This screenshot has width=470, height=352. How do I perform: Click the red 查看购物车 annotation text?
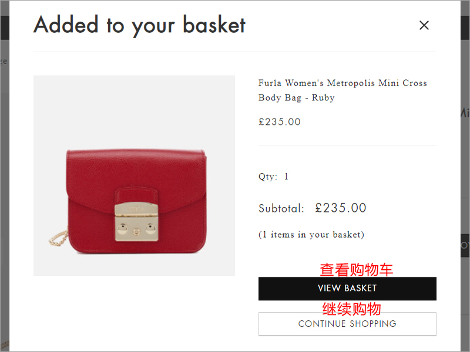pyautogui.click(x=356, y=270)
